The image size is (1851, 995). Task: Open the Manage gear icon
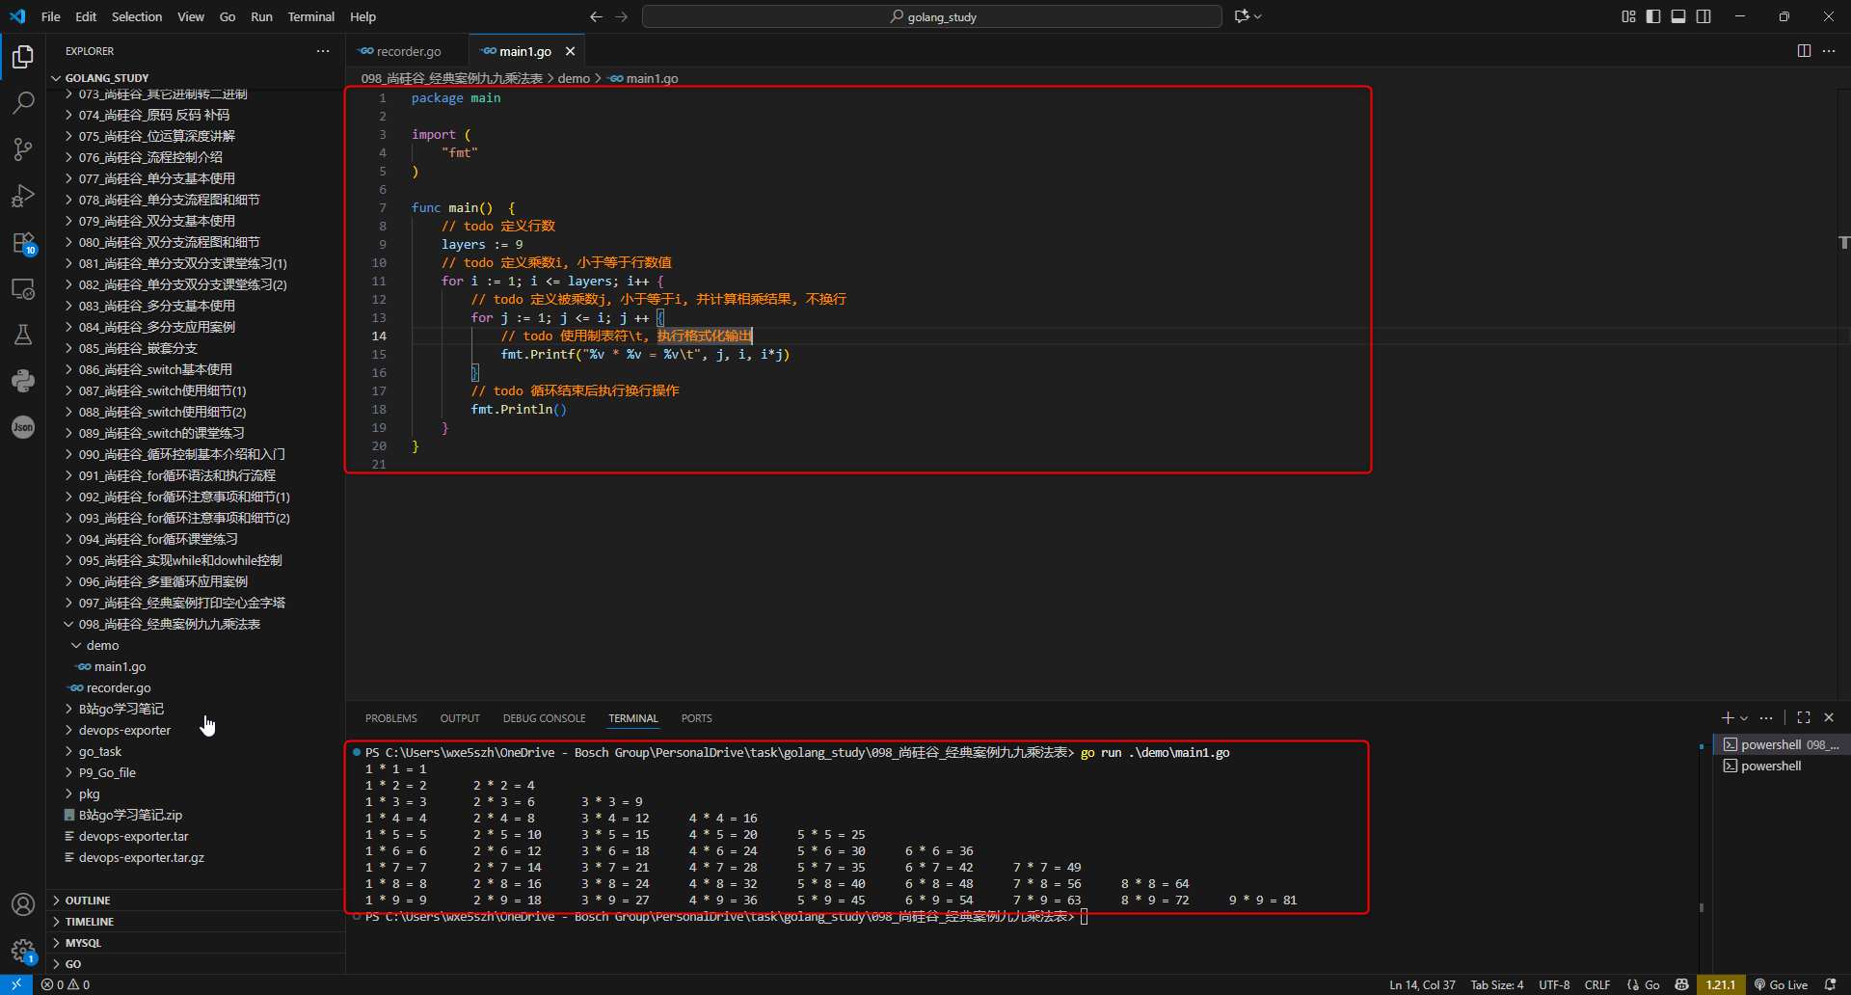coord(23,952)
